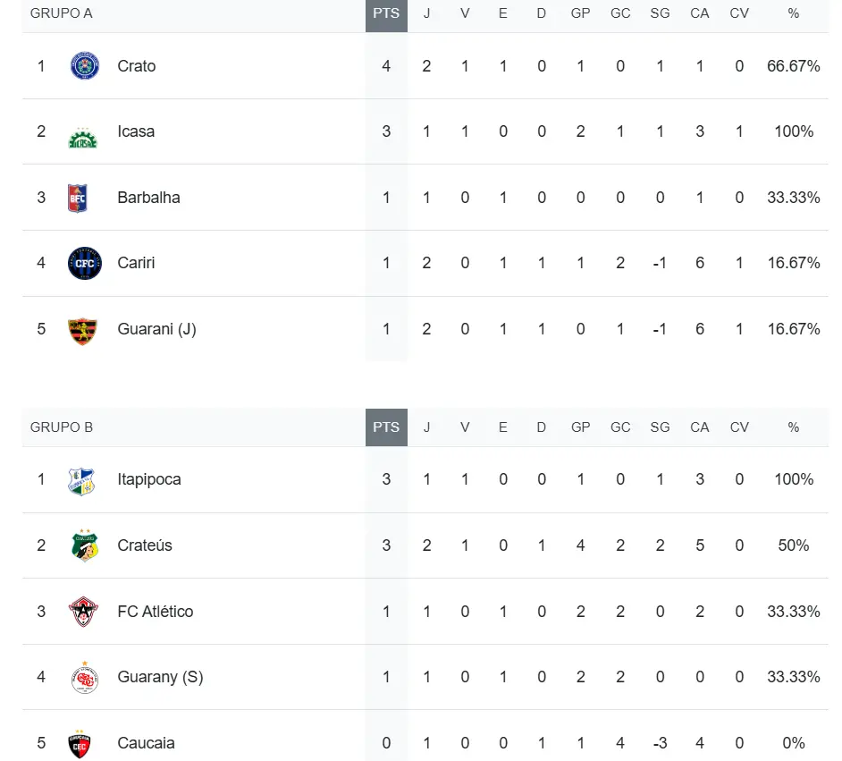The height and width of the screenshot is (761, 842).
Task: Click the Guarani (J) team crest
Action: 84,329
